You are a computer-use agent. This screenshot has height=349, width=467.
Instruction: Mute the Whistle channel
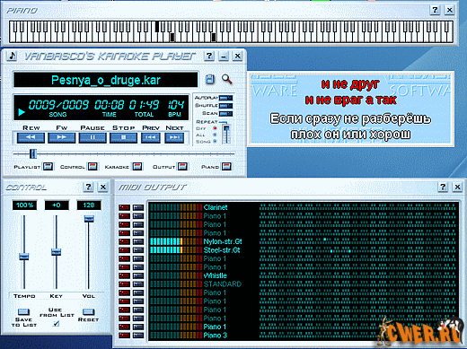124,275
